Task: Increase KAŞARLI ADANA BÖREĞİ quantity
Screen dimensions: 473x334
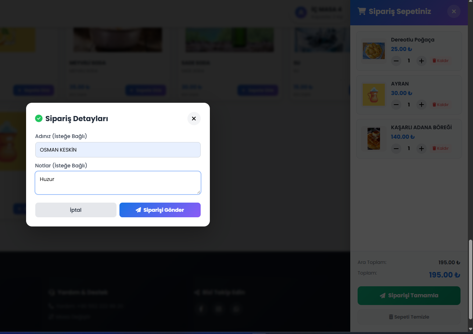Action: (421, 148)
